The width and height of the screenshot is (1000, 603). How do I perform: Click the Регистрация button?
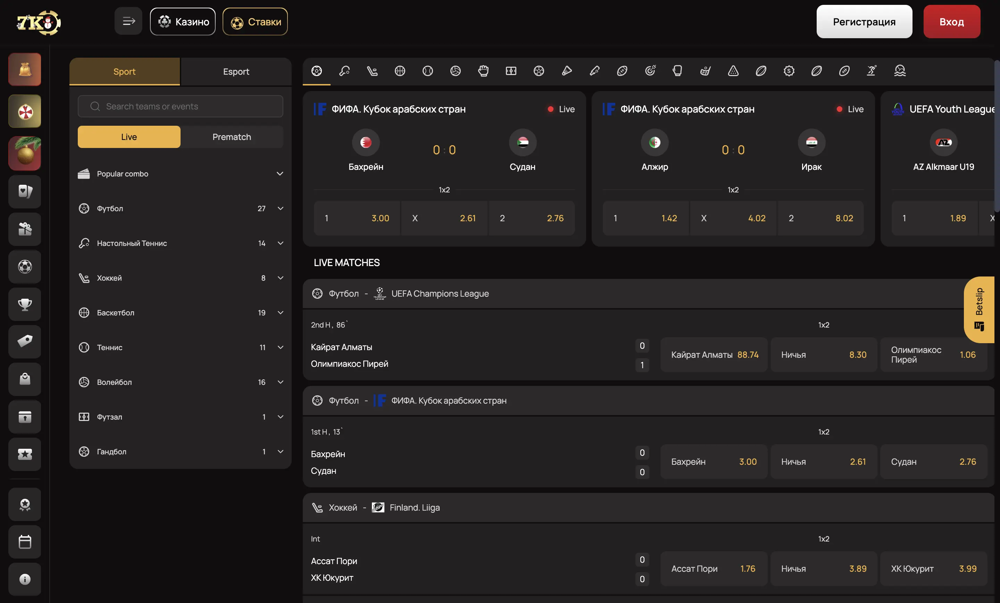[864, 22]
